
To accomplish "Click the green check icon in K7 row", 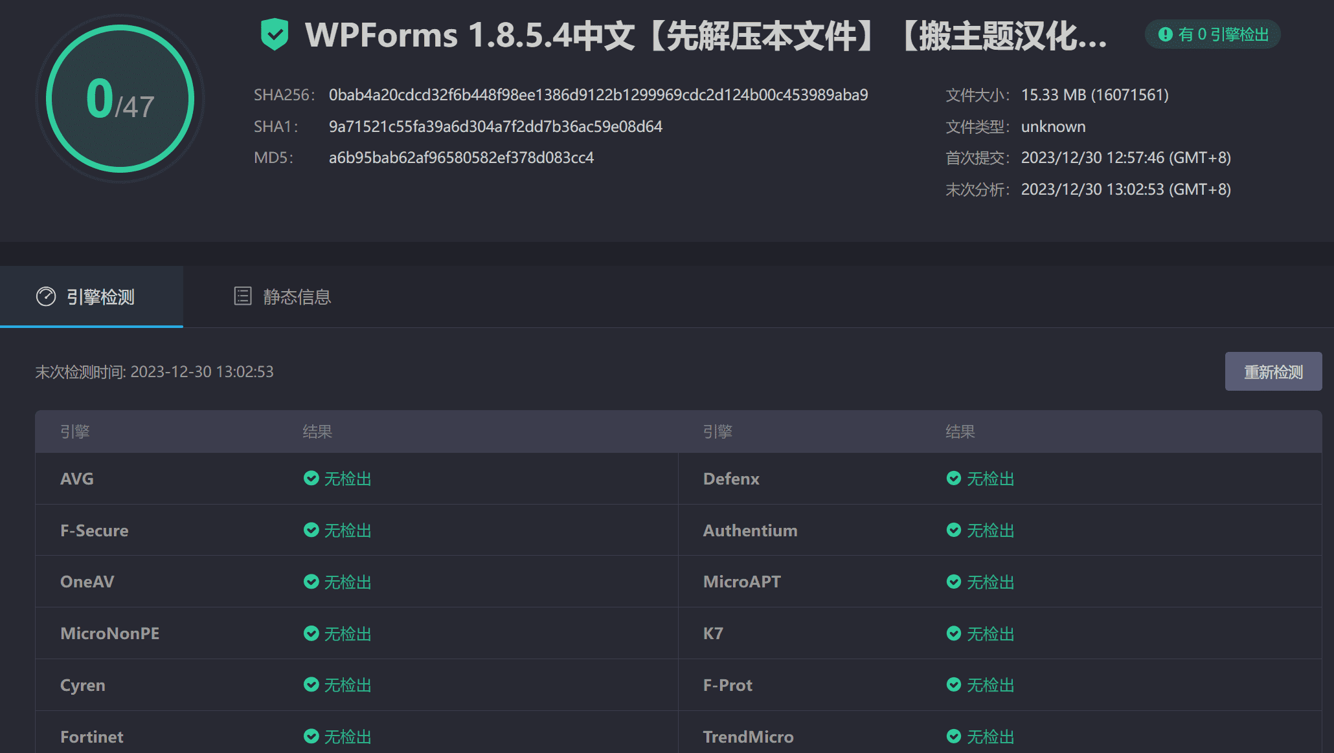I will (x=954, y=633).
